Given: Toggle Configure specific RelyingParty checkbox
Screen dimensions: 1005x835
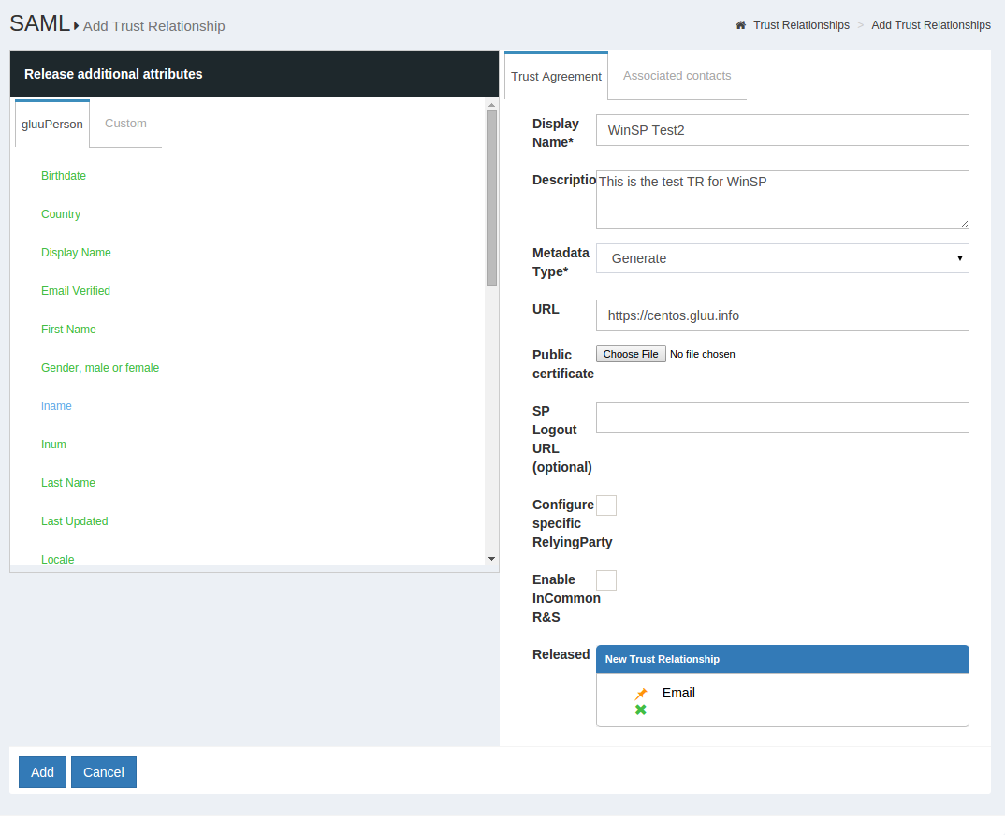Looking at the screenshot, I should (x=606, y=505).
